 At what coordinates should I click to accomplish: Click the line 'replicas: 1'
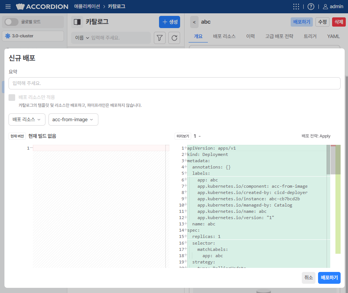pos(206,237)
